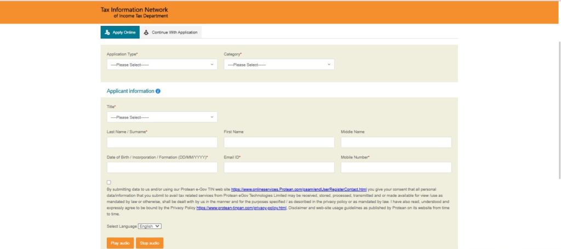Click the Applicant information info icon

coord(158,91)
